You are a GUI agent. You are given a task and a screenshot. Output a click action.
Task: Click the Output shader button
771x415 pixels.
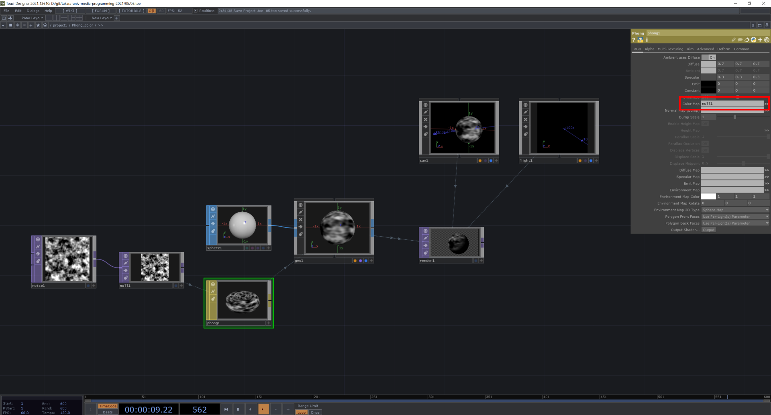(708, 230)
